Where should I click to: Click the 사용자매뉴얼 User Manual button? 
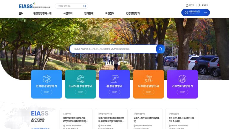(196, 13)
